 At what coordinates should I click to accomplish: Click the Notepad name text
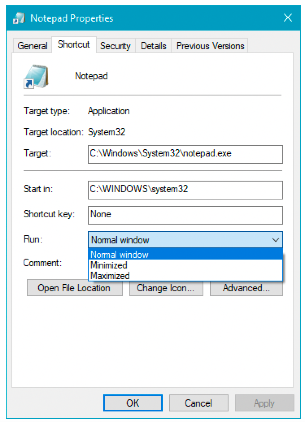click(91, 76)
